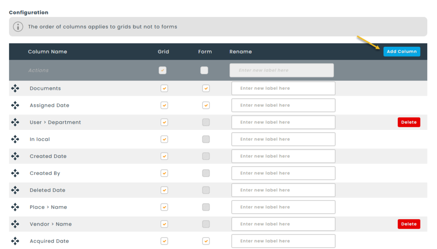Enable the Form checkbox in Actions row
The width and height of the screenshot is (437, 249).
204,70
